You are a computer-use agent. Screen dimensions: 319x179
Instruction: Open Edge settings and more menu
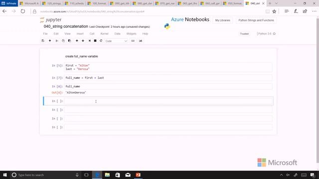click(314, 11)
